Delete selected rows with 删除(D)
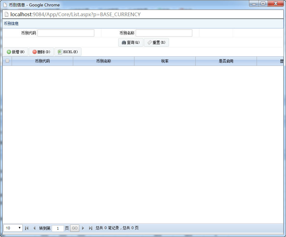The image size is (286, 237). coord(41,52)
